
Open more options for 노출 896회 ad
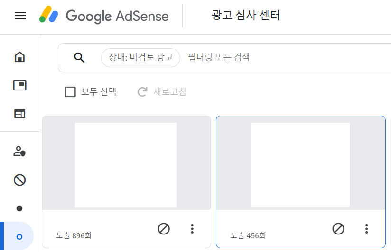pos(192,229)
